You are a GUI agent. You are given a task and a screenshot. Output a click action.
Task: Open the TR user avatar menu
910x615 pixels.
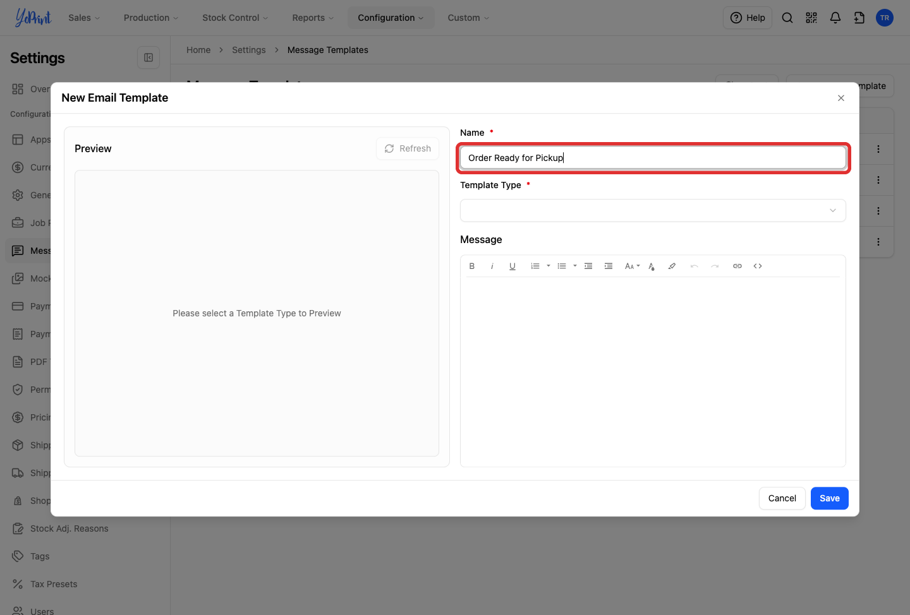click(885, 18)
